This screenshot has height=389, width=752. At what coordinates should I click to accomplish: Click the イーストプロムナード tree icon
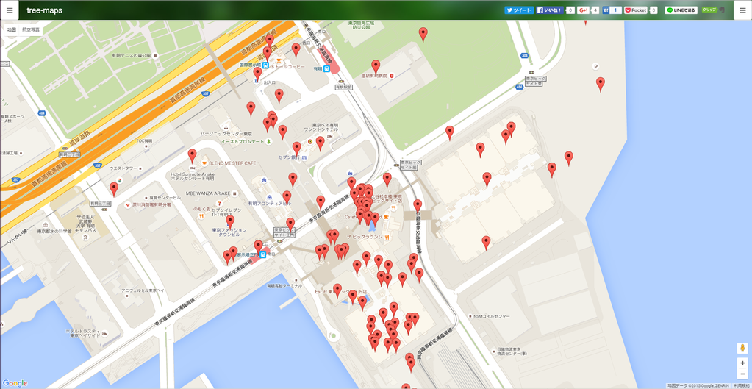269,141
